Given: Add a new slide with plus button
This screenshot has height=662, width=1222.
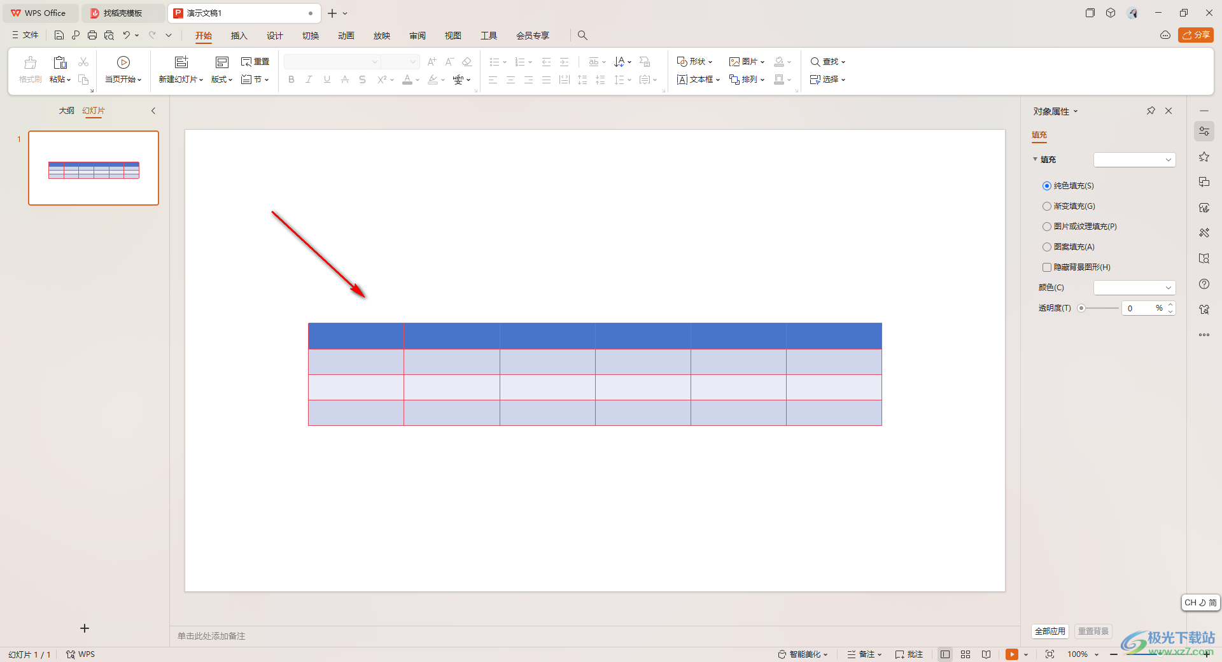Looking at the screenshot, I should point(85,628).
